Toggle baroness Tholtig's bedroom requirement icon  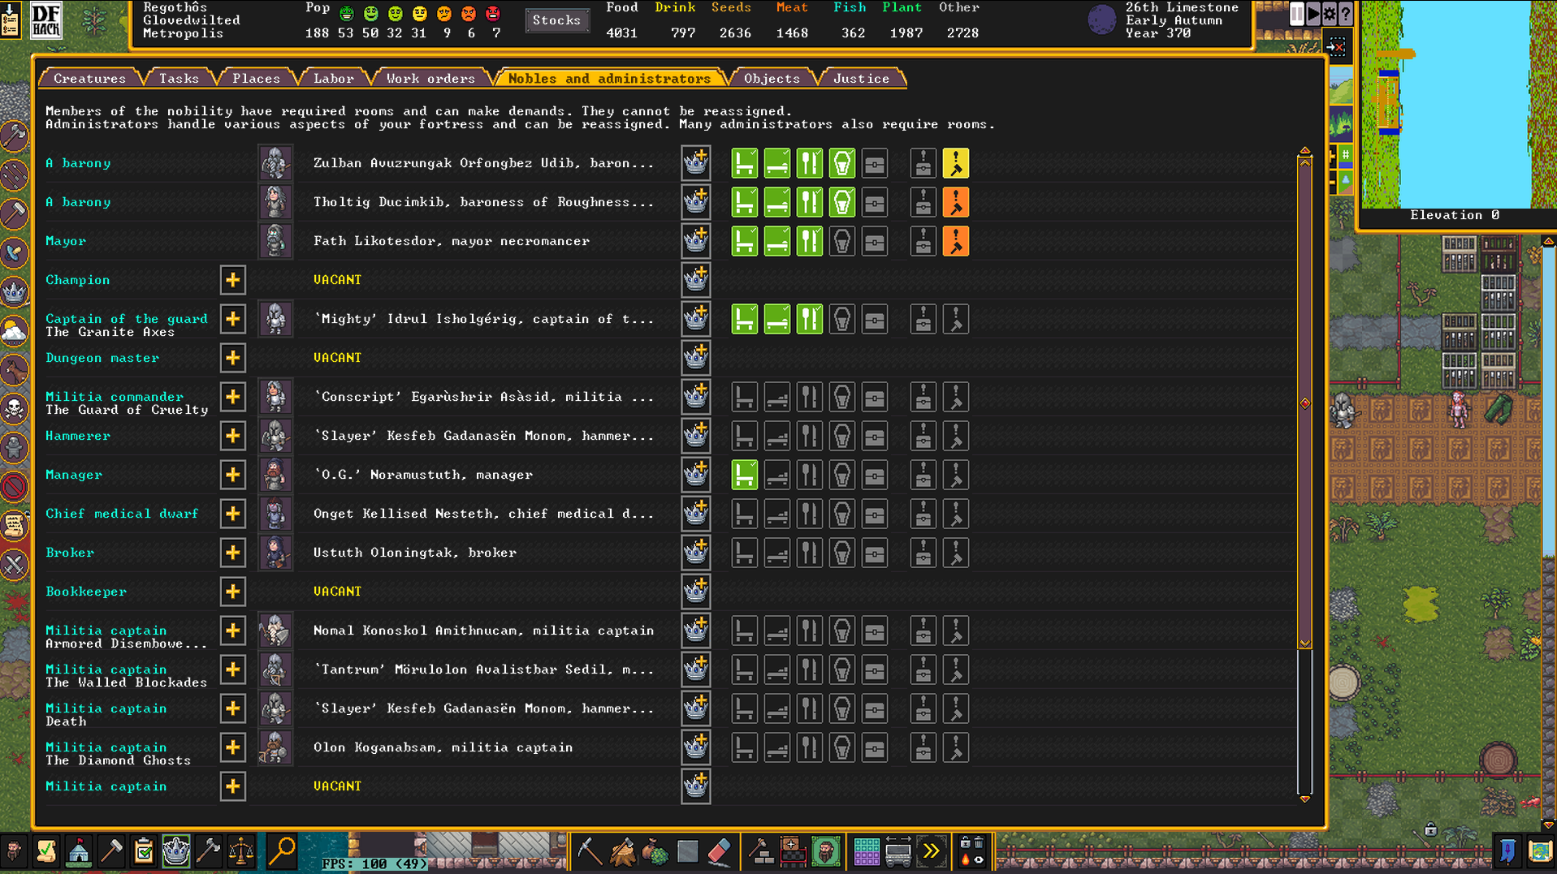pos(777,202)
